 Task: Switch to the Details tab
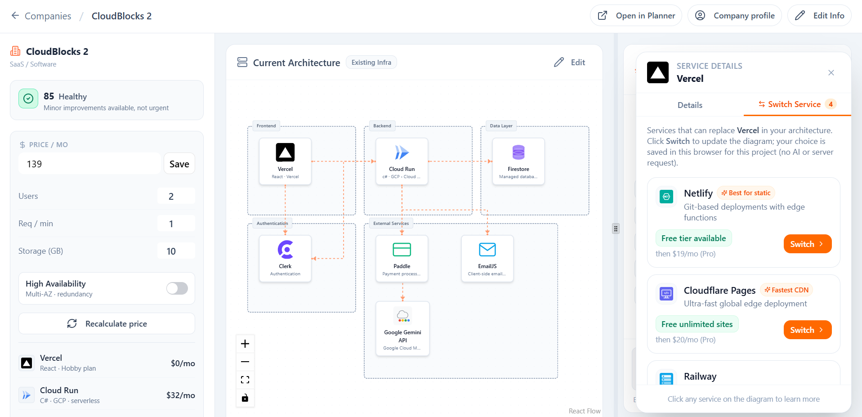[690, 105]
